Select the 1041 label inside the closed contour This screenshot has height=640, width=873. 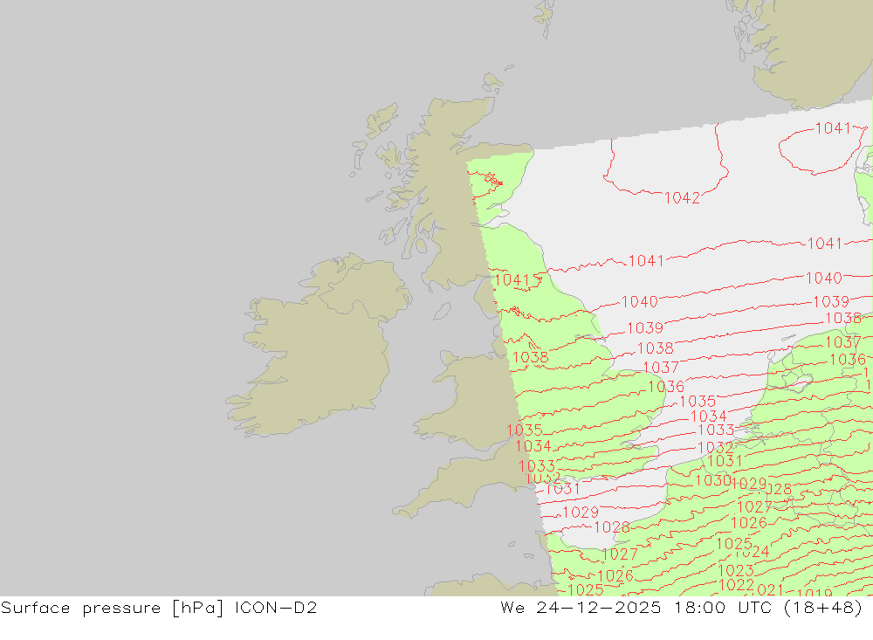pos(833,128)
